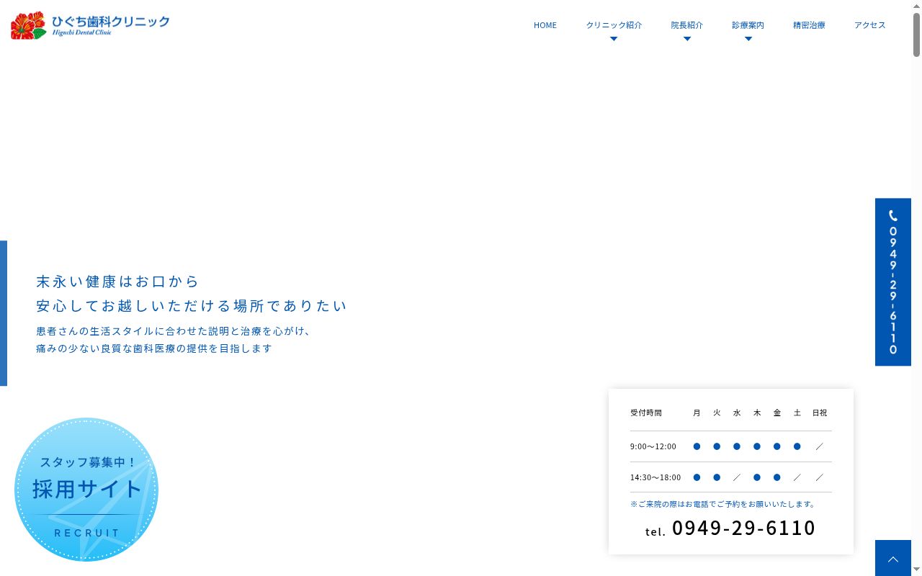Open the HOME menu item
Viewport: 922px width, 576px height.
(x=545, y=25)
